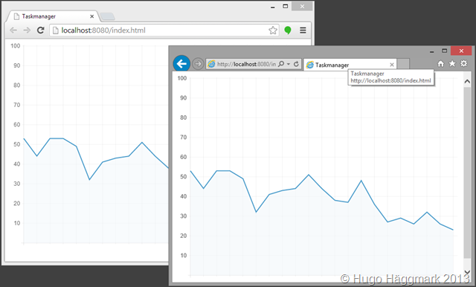Maximize the Internet Explorer window
476x287 pixels.
(444, 51)
